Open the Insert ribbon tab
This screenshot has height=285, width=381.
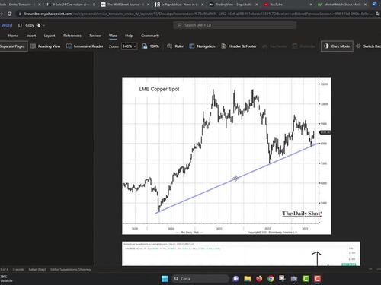[31, 36]
